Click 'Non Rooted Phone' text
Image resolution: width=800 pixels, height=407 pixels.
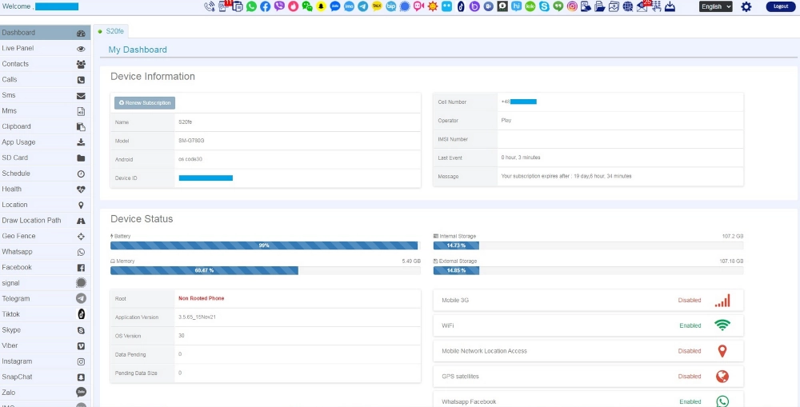click(x=201, y=298)
